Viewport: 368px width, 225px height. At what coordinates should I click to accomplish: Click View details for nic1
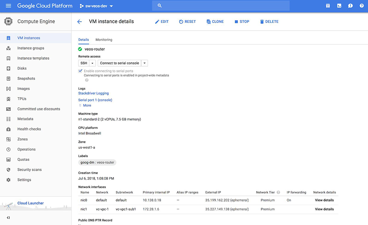(324, 209)
